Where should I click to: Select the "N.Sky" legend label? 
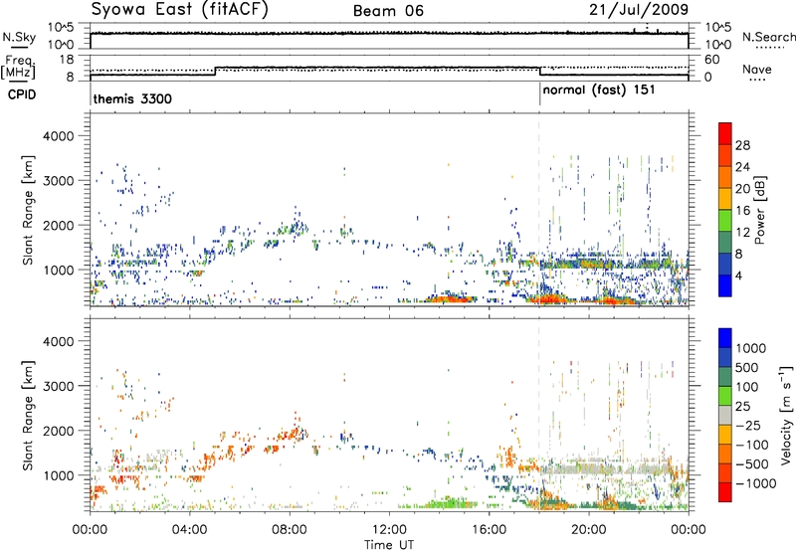(19, 37)
